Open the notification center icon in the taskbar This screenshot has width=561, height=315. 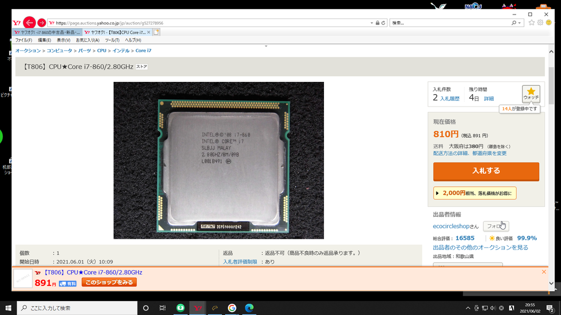click(550, 308)
